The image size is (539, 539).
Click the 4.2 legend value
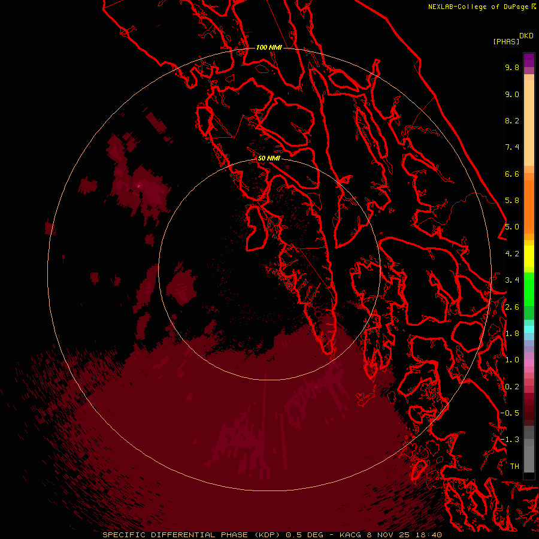tap(512, 254)
